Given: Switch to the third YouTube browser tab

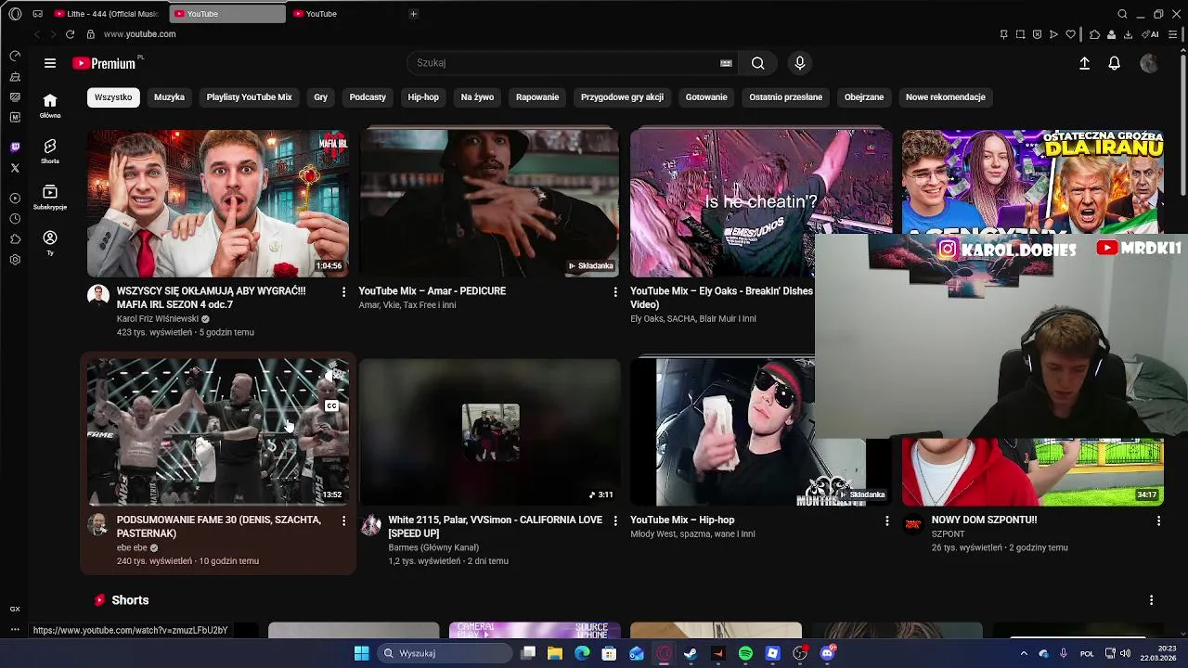Looking at the screenshot, I should point(345,14).
